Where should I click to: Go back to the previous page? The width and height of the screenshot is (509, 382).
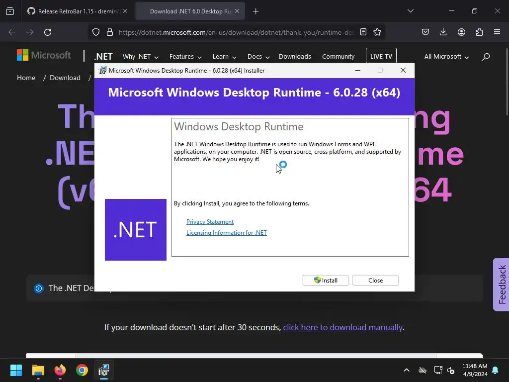[12, 32]
